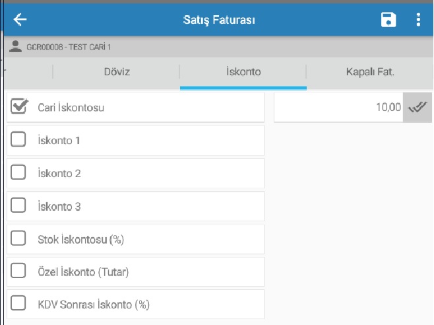Enable the İskonto 2 checkbox

[x=18, y=172]
